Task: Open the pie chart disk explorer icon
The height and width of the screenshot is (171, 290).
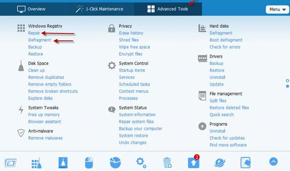Action: tap(115, 162)
